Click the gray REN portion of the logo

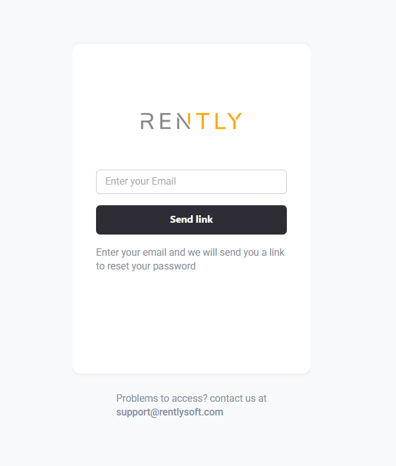[x=165, y=121]
